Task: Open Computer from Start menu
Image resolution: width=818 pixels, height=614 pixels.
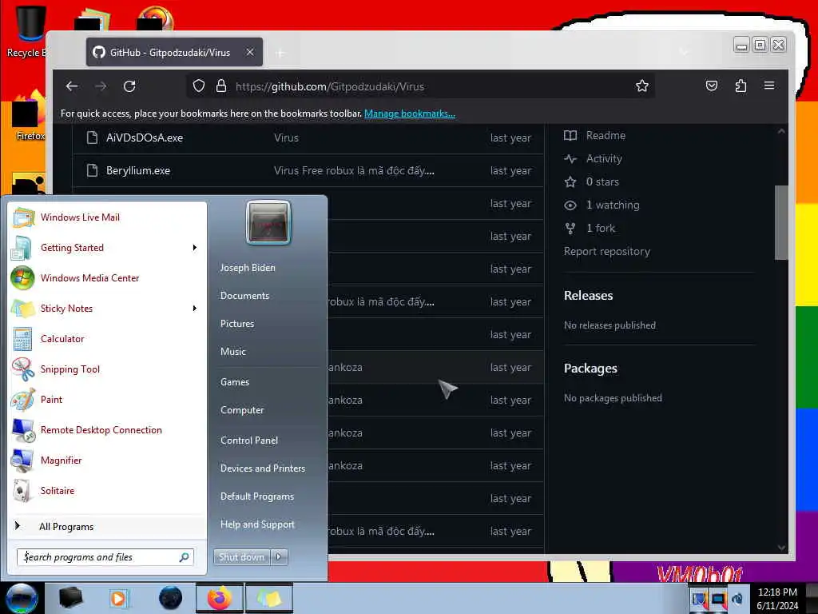Action: (242, 410)
